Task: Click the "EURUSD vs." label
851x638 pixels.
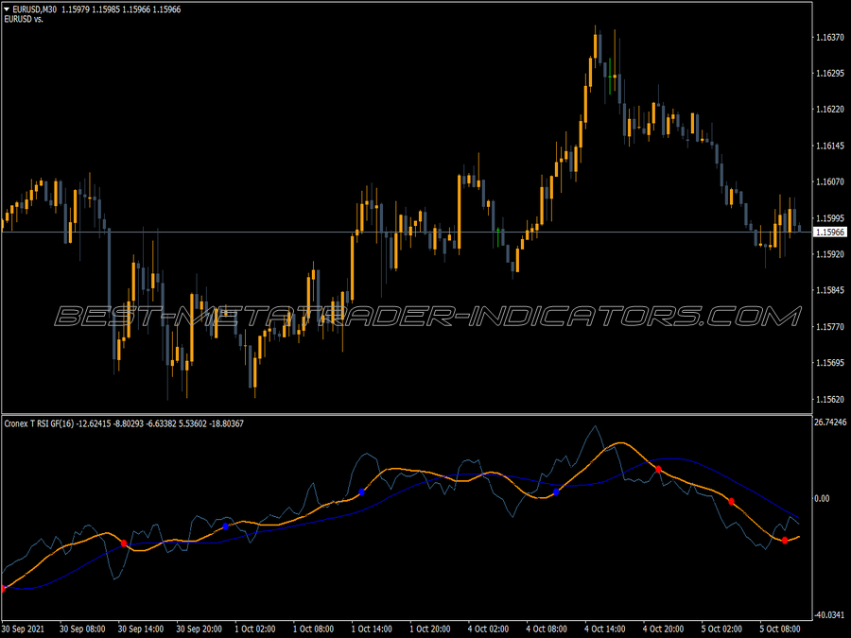Action: click(24, 19)
